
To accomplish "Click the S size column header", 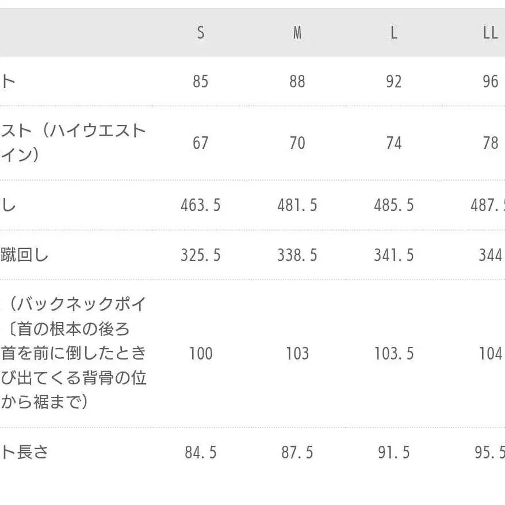I will [x=200, y=33].
